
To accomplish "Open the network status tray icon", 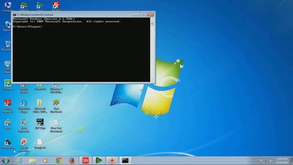I will [266, 161].
